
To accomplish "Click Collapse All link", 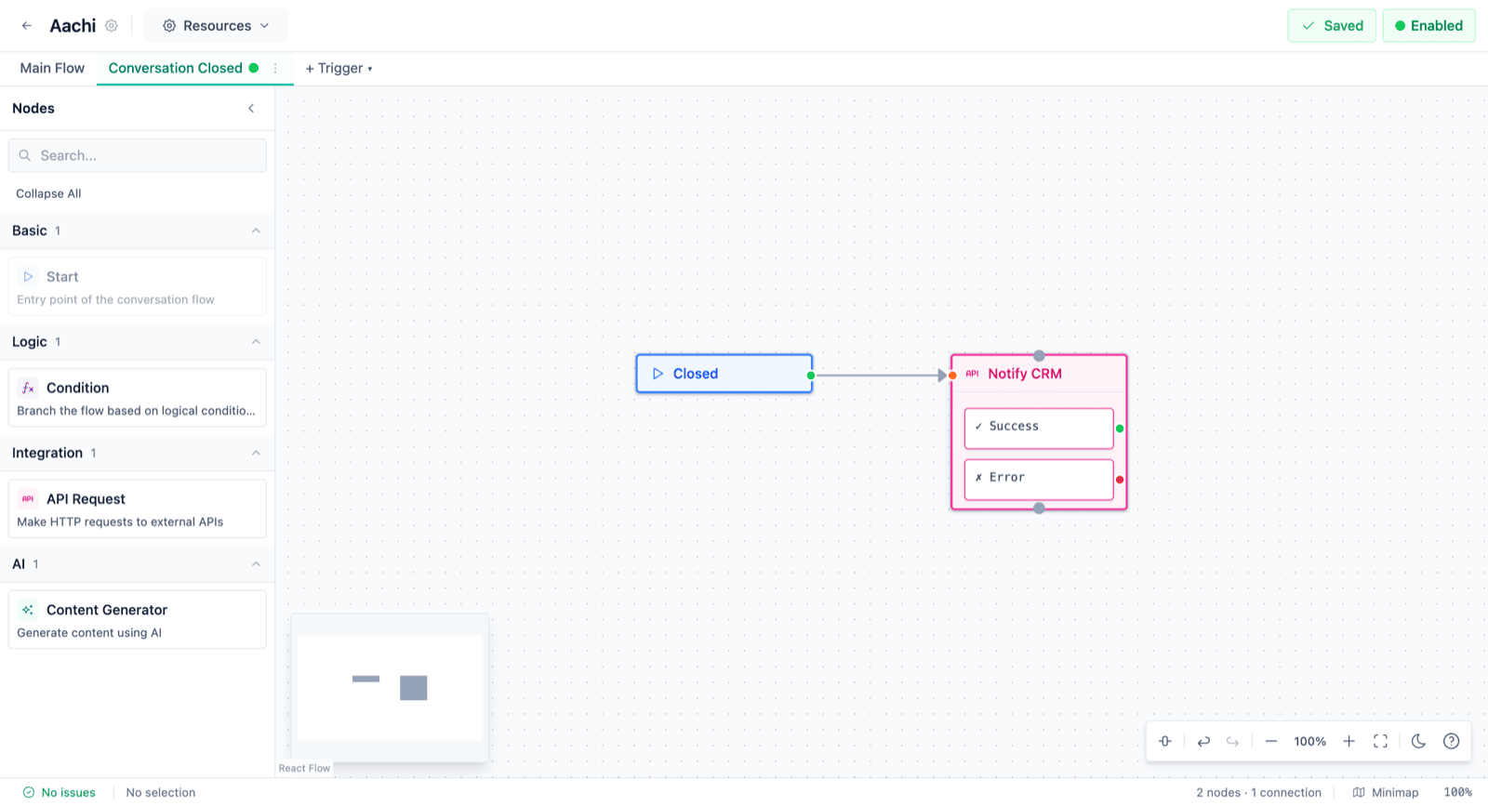I will click(48, 193).
